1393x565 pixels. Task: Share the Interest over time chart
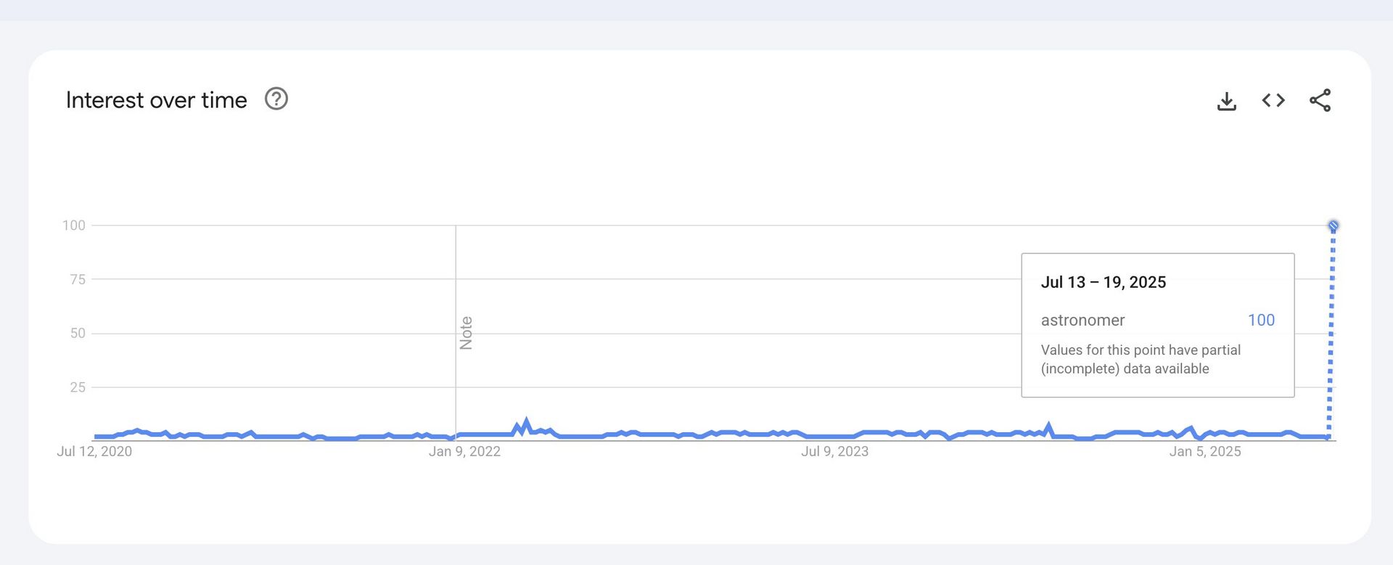[1320, 100]
